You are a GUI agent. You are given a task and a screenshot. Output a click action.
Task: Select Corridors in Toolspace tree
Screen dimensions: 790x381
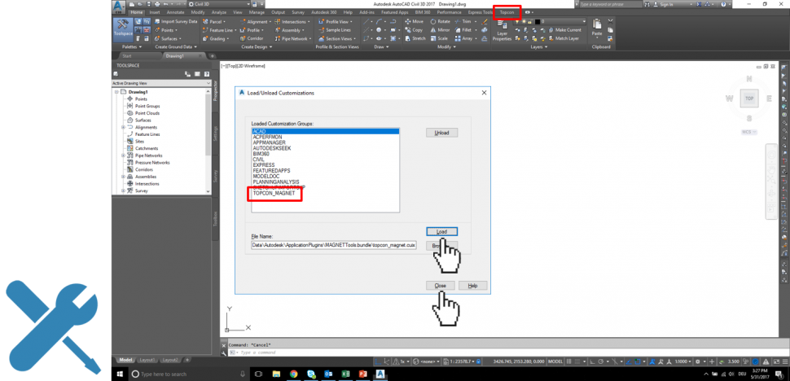click(143, 169)
